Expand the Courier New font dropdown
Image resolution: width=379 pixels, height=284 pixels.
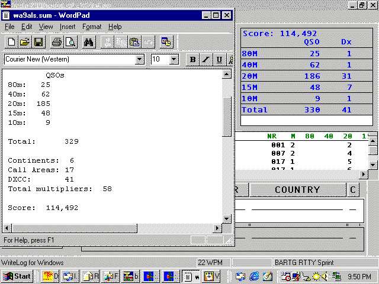pyautogui.click(x=140, y=59)
